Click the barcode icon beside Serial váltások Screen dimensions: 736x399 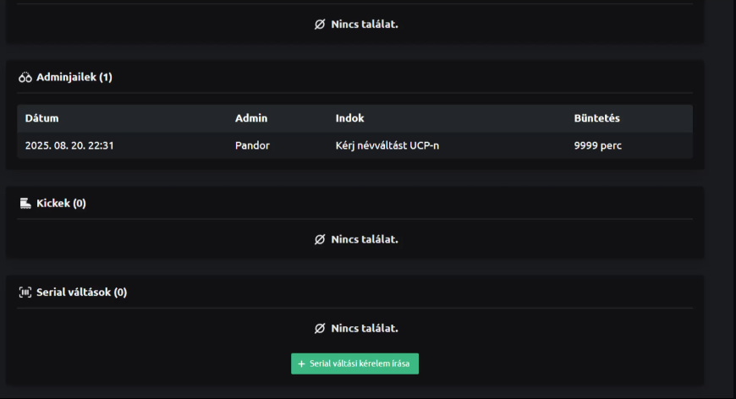[x=25, y=292]
